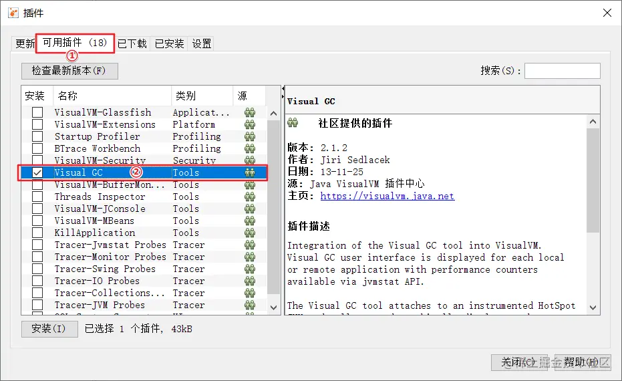Click the community icon in the details panel
Image resolution: width=622 pixels, height=381 pixels.
pos(293,122)
